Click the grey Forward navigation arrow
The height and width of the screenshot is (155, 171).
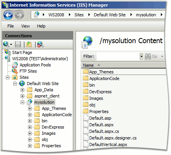(19, 15)
